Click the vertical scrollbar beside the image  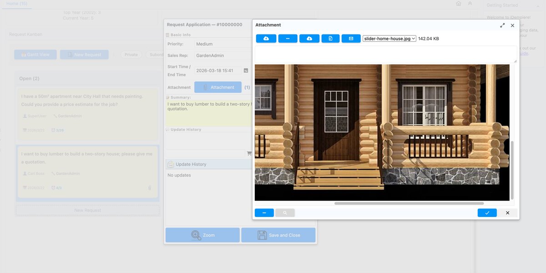[512, 170]
